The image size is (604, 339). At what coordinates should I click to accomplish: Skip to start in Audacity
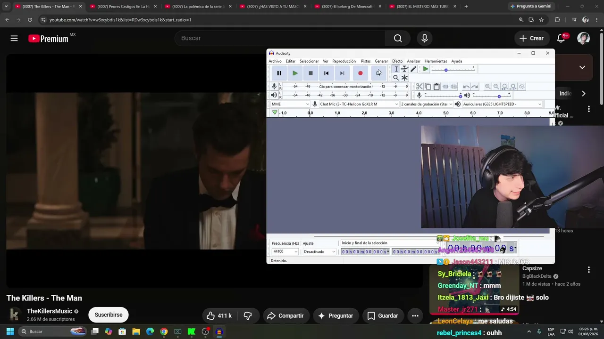(x=326, y=73)
